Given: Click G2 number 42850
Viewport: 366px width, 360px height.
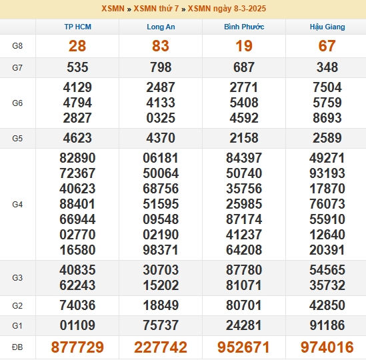Looking at the screenshot, I should coord(327,305).
